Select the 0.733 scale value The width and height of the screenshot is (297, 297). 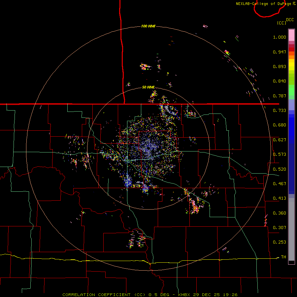[x=280, y=111]
